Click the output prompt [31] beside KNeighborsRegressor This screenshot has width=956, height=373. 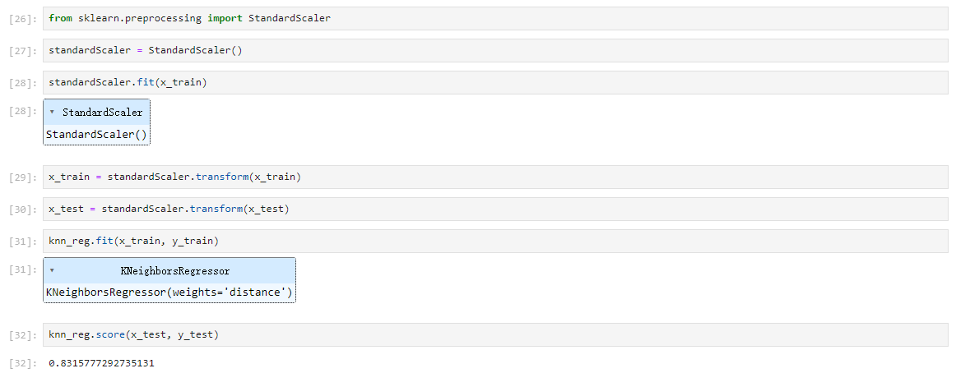(x=24, y=269)
